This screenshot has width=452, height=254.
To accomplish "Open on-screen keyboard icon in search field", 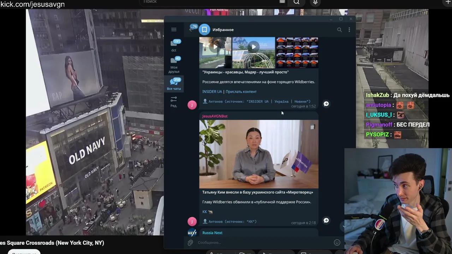I will [282, 2].
